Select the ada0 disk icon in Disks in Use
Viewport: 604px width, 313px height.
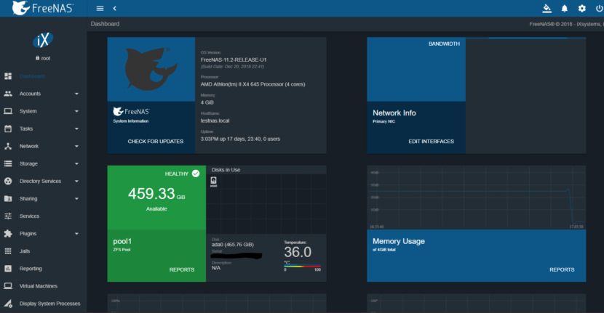(x=213, y=182)
